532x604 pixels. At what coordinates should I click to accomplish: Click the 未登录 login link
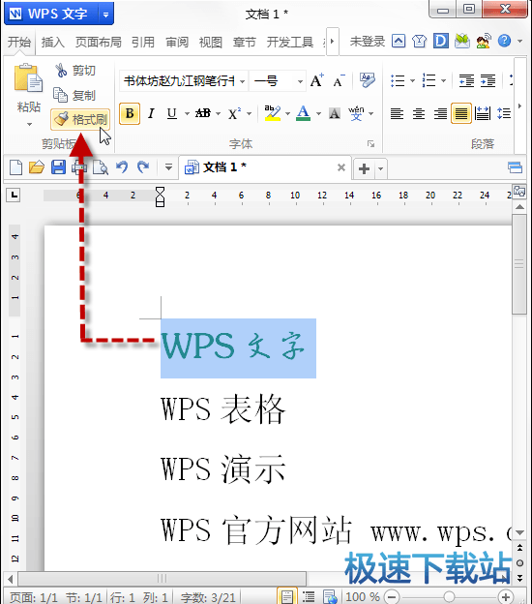(x=368, y=42)
